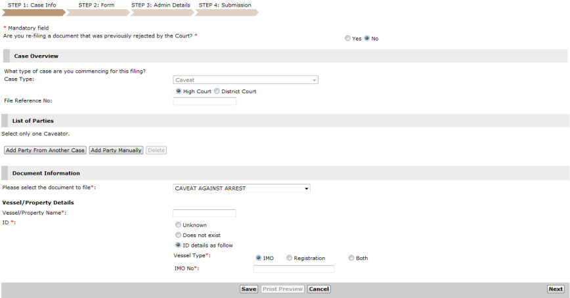This screenshot has width=570, height=298.
Task: Set vessel type to Registration
Action: pos(290,258)
